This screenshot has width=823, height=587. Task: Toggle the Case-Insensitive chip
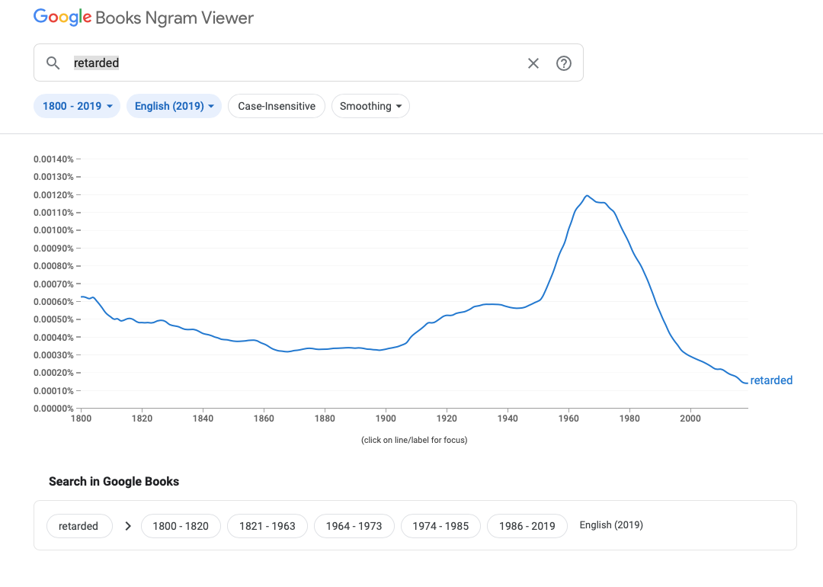point(277,106)
